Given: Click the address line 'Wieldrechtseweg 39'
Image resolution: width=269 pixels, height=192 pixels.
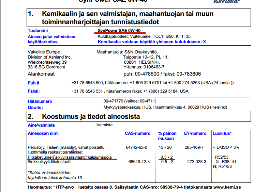Looking at the screenshot, I should tap(47, 62).
